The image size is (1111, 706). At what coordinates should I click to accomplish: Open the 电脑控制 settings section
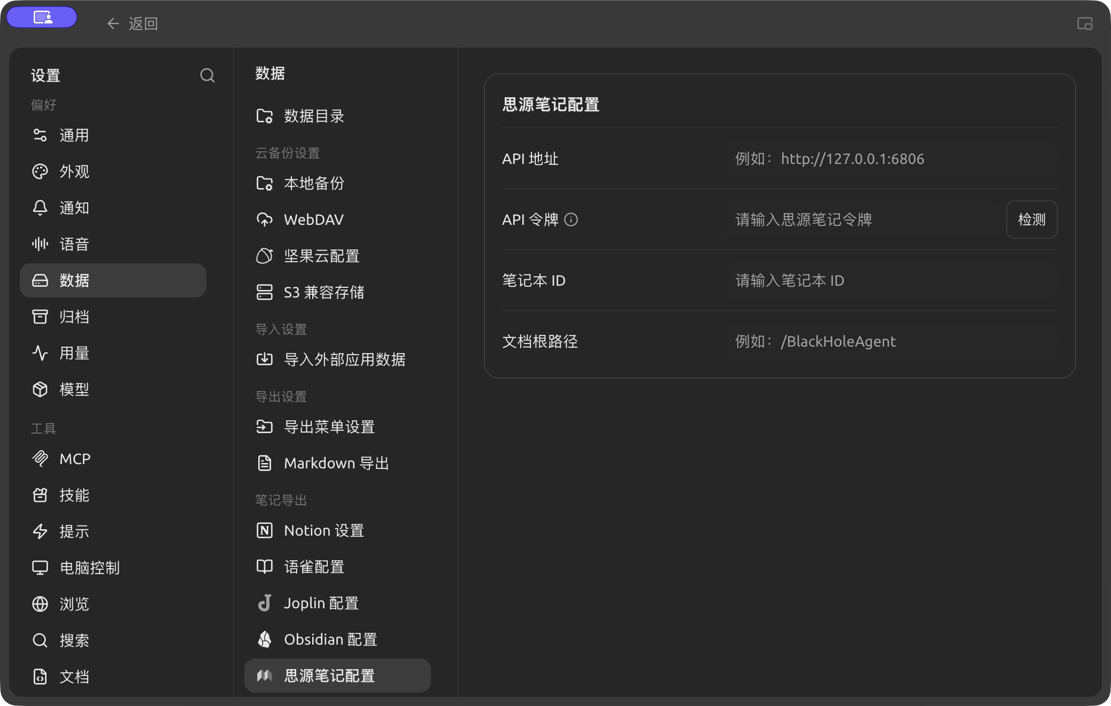pos(113,568)
